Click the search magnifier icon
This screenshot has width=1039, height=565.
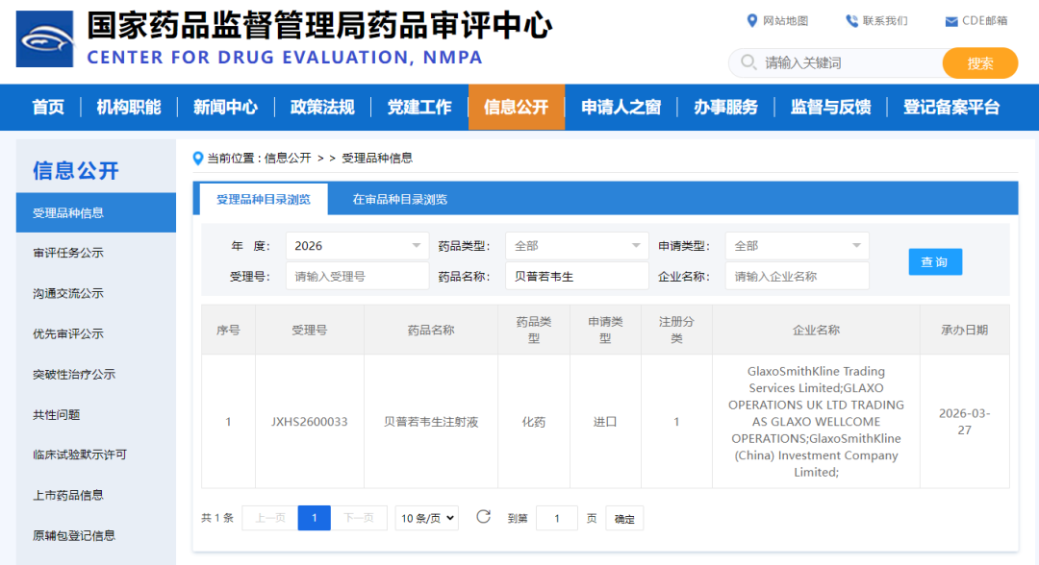coord(748,63)
